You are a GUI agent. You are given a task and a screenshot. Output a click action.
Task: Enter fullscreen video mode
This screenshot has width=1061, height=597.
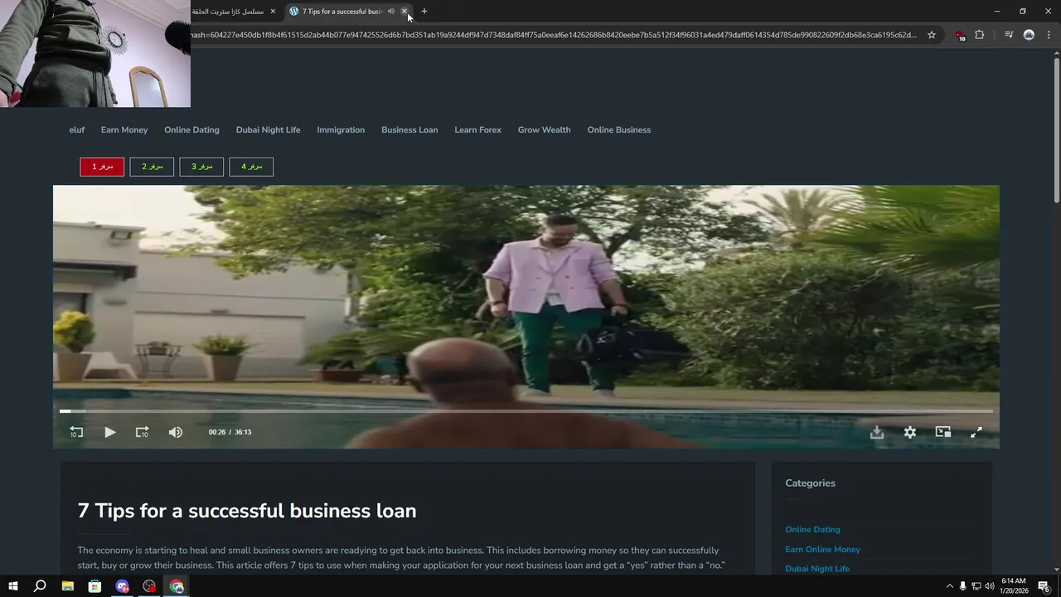[x=976, y=432]
